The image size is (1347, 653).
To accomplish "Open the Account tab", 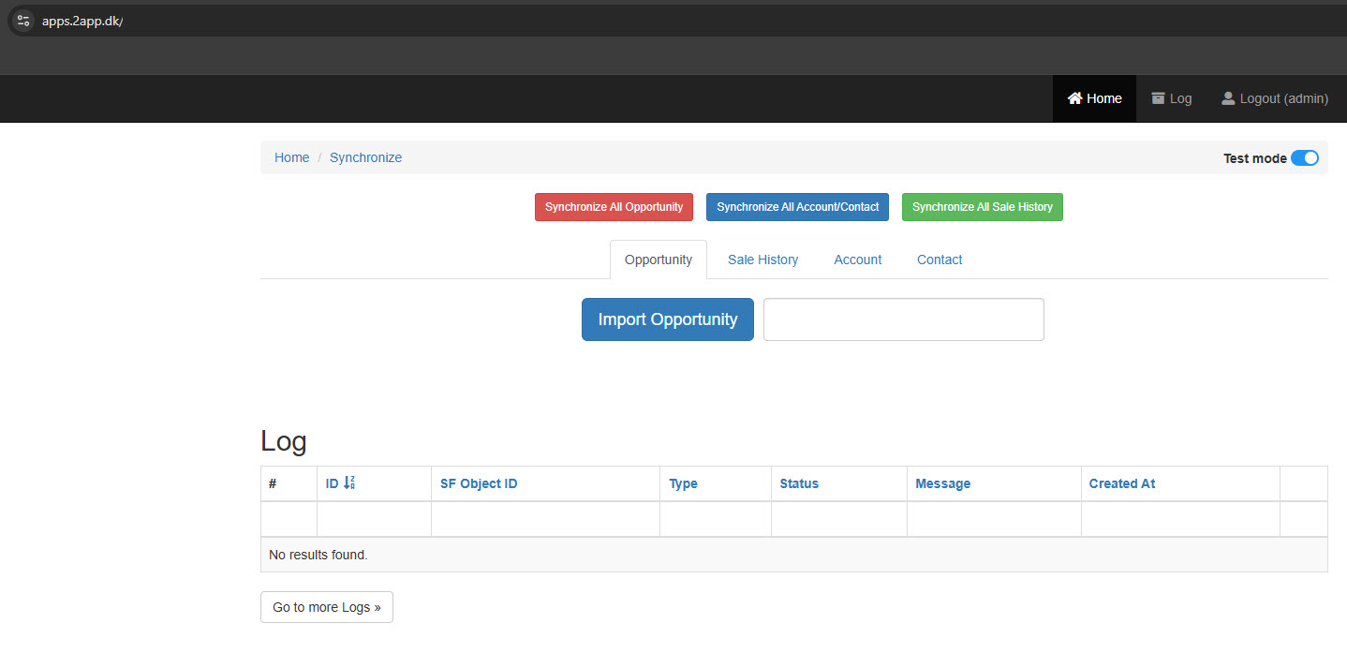I will click(x=857, y=260).
